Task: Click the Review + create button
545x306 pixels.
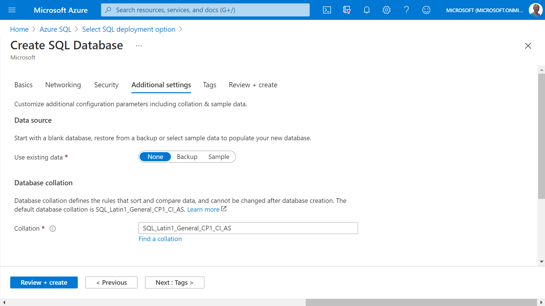Action: tap(44, 282)
